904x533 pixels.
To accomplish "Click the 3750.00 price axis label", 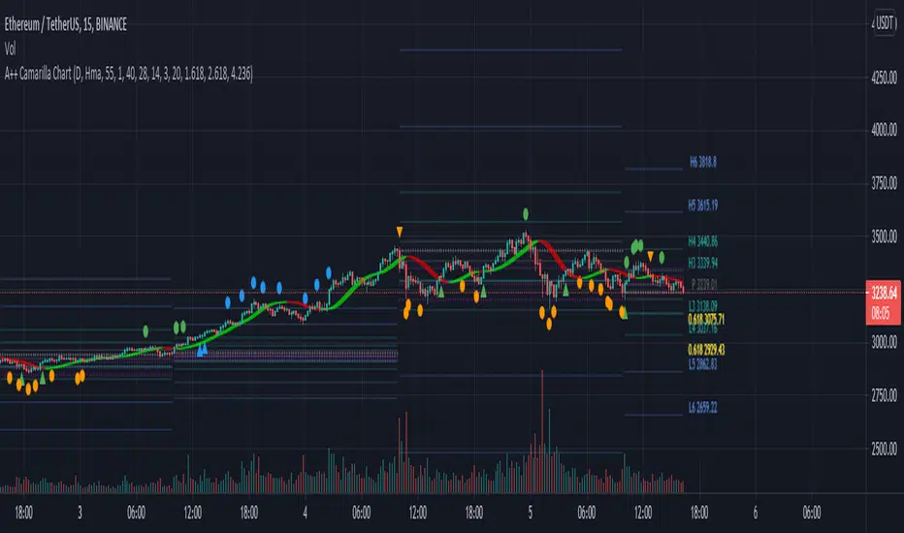I will pos(884,184).
